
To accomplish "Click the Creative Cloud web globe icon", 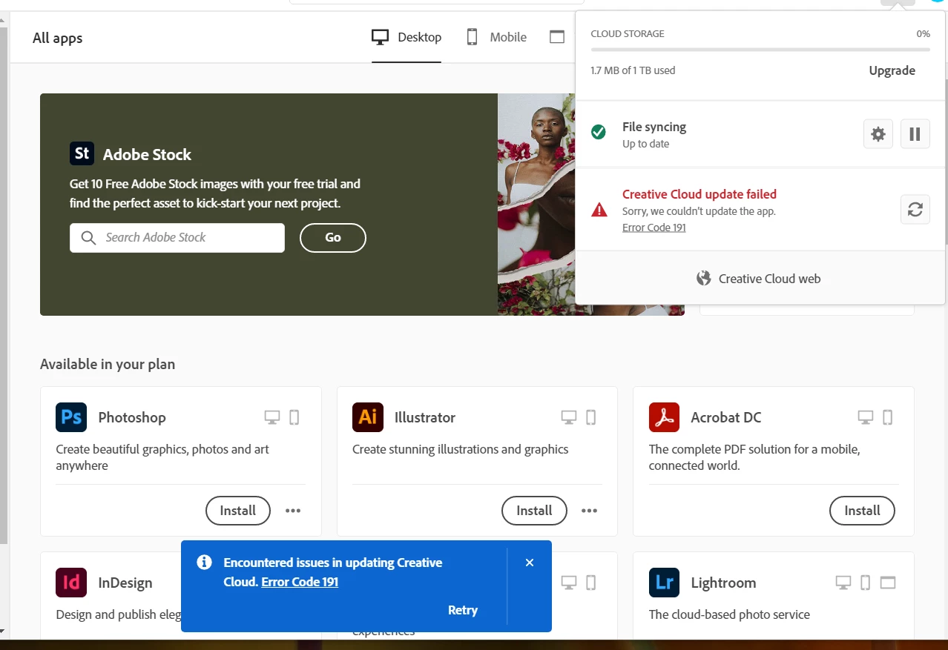I will 704,279.
